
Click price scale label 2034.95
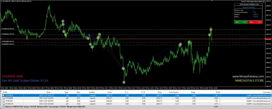point(268,86)
